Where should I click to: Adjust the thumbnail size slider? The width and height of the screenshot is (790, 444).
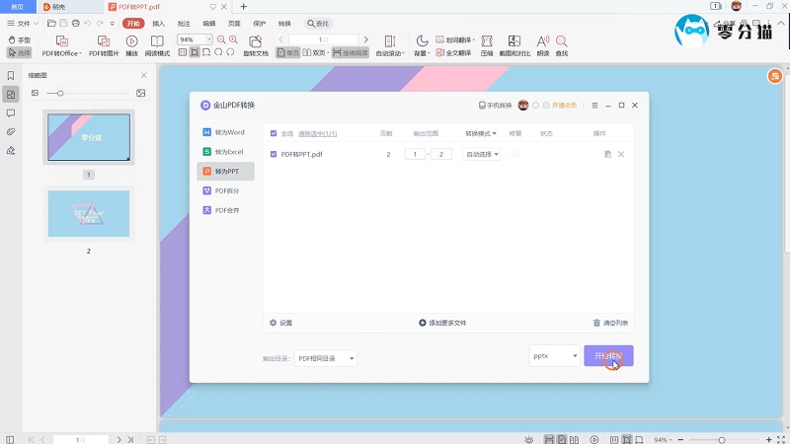pyautogui.click(x=60, y=93)
